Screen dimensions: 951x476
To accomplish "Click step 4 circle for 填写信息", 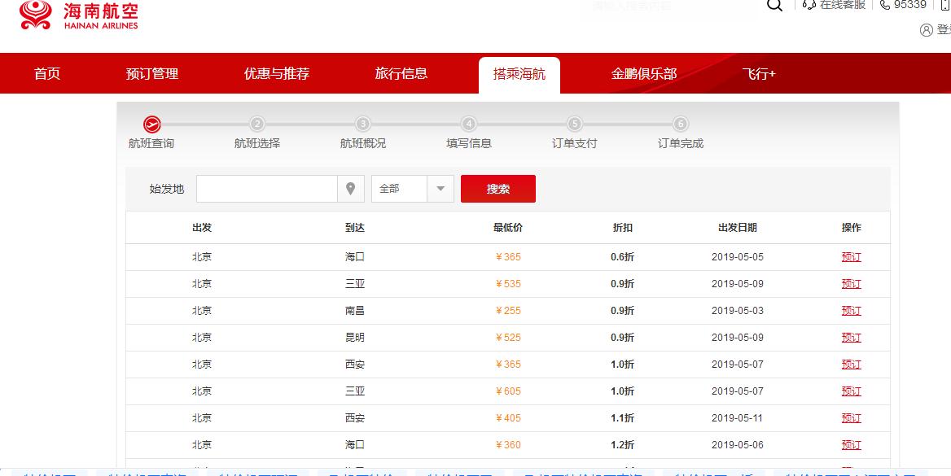I will pos(468,124).
